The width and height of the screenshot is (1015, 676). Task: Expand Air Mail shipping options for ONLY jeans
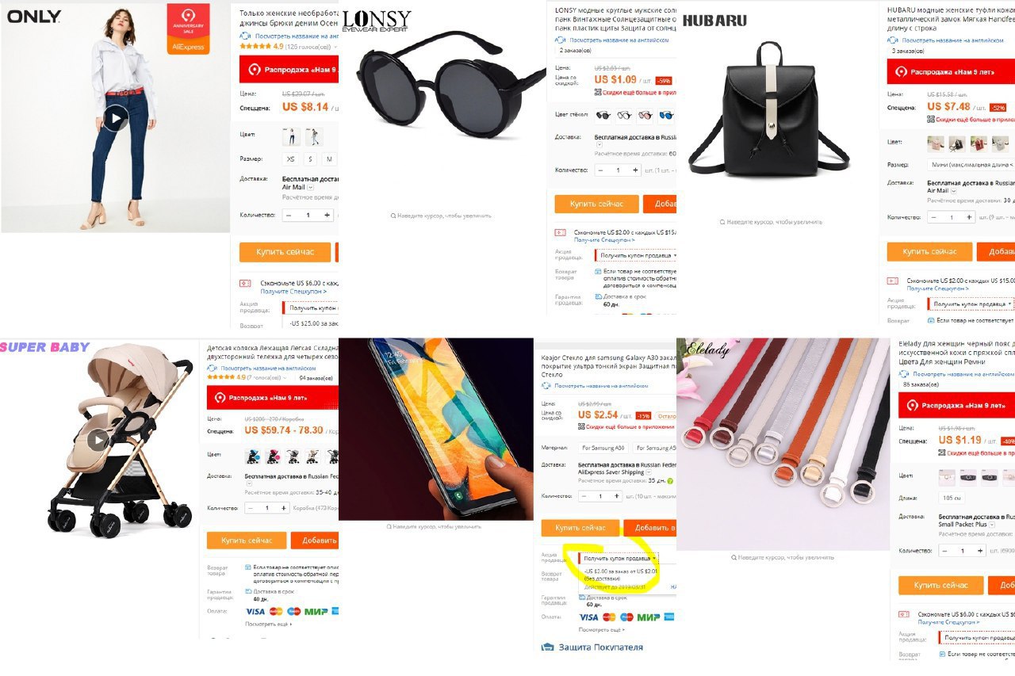click(310, 188)
